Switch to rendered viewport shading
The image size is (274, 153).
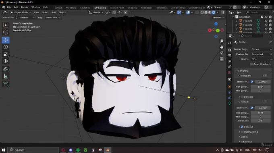(x=214, y=12)
